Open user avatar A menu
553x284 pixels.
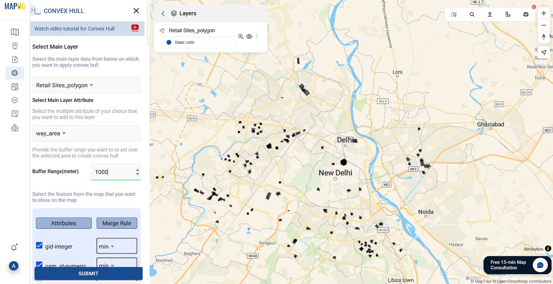pyautogui.click(x=13, y=266)
